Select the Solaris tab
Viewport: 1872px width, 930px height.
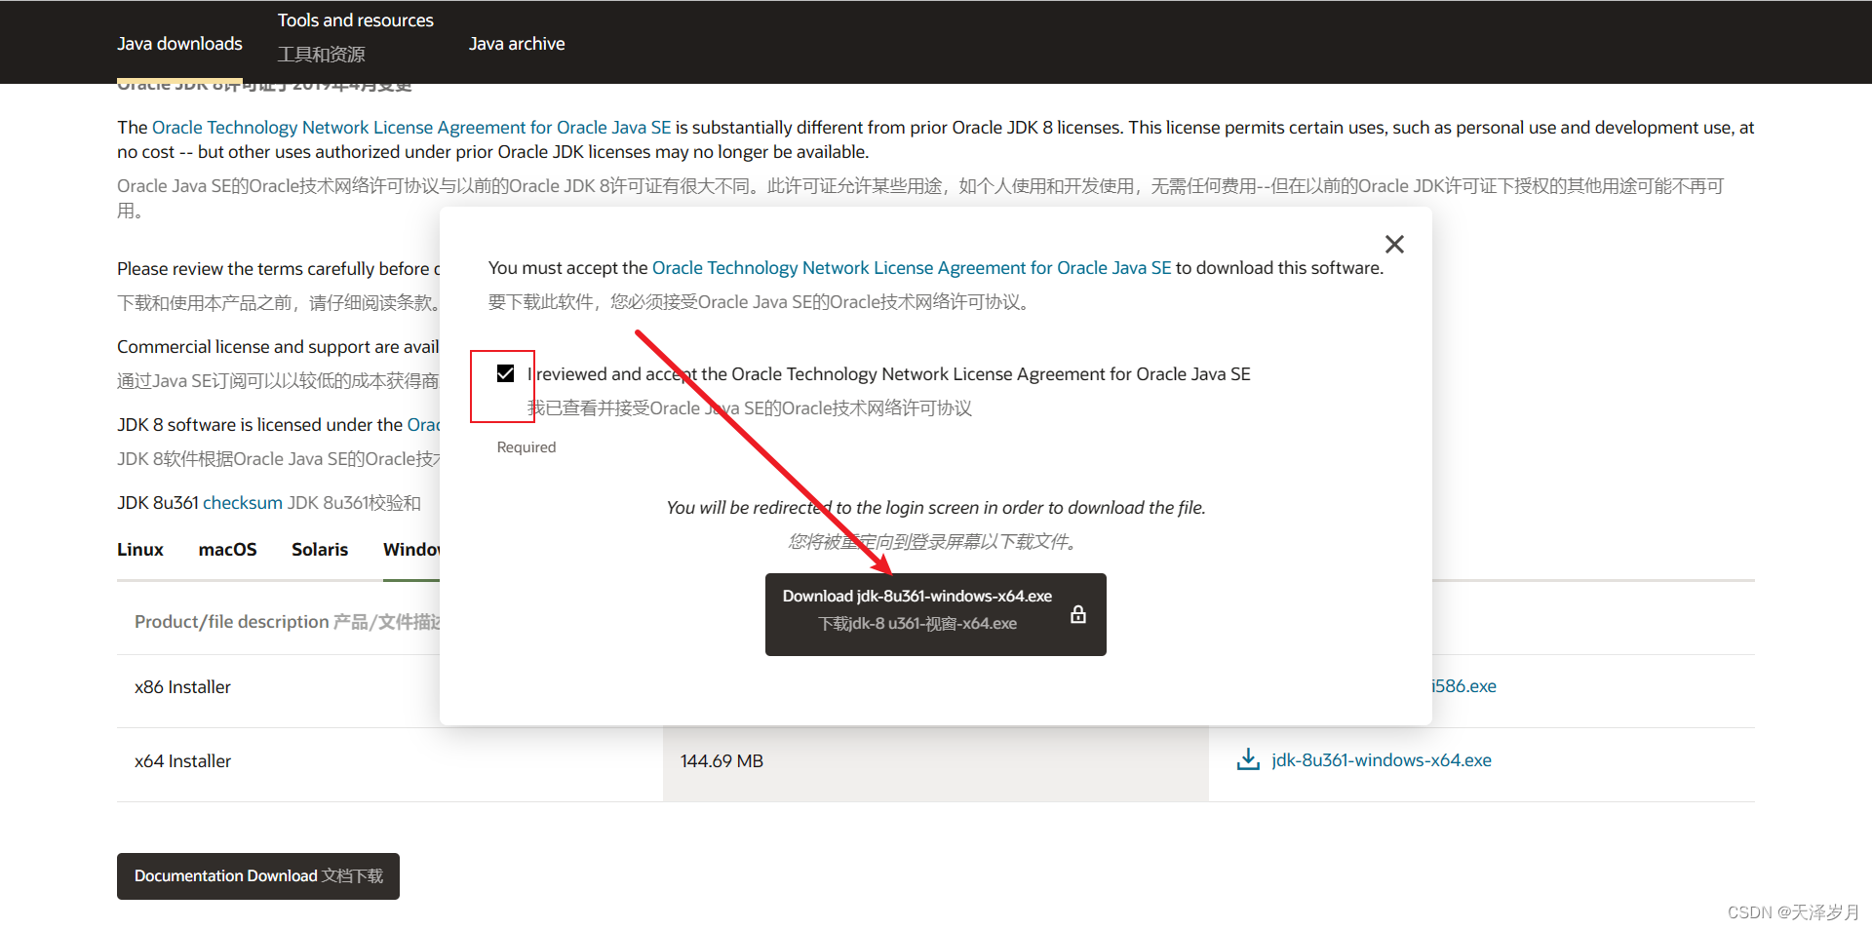pyautogui.click(x=320, y=549)
